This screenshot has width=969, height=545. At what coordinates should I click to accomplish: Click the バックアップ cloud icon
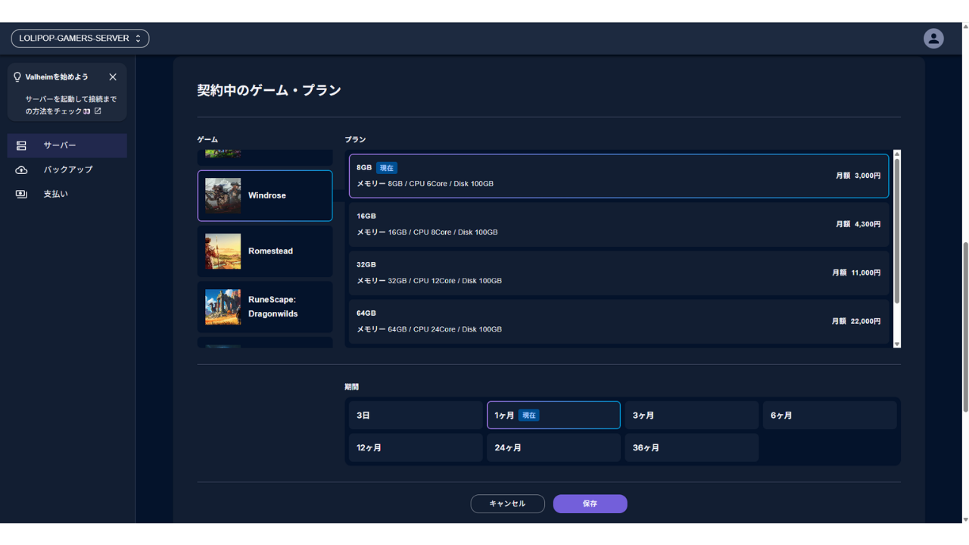pyautogui.click(x=21, y=170)
